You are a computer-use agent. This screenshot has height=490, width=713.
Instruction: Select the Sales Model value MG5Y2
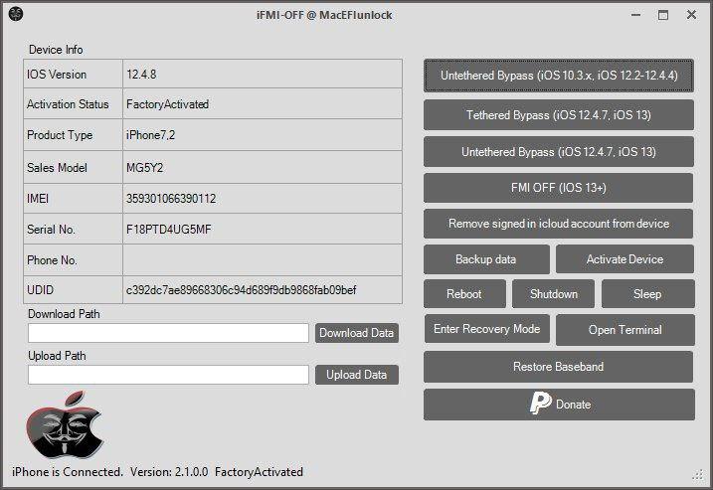[263, 167]
